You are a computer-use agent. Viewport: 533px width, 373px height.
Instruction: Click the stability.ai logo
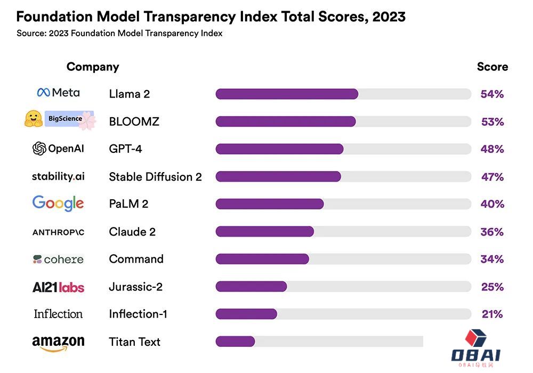[x=58, y=176]
